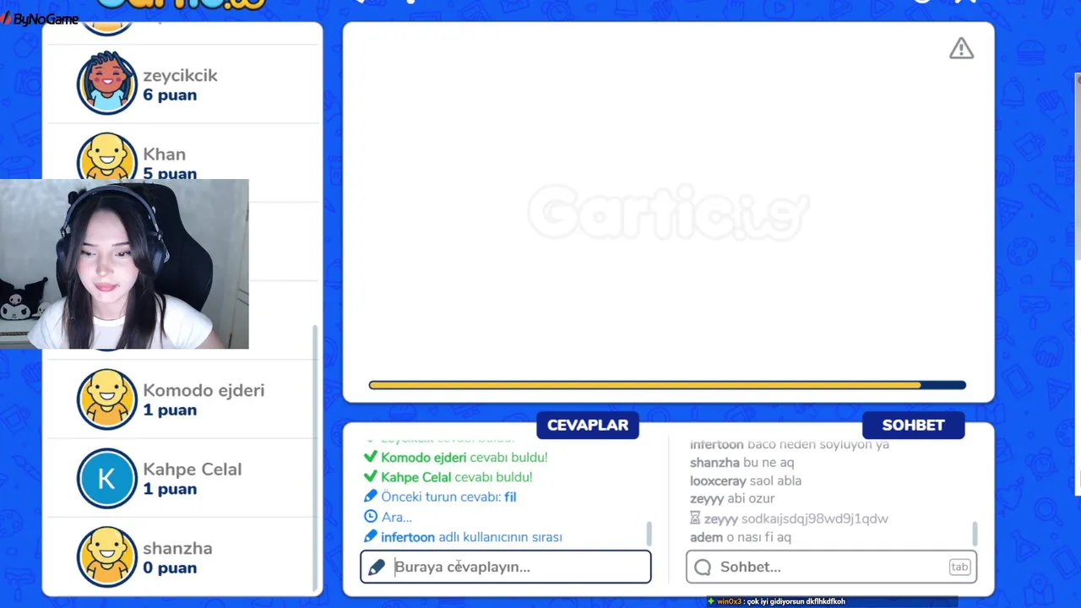Click Kahpe Celal's blue K avatar
The width and height of the screenshot is (1081, 608).
pos(106,478)
